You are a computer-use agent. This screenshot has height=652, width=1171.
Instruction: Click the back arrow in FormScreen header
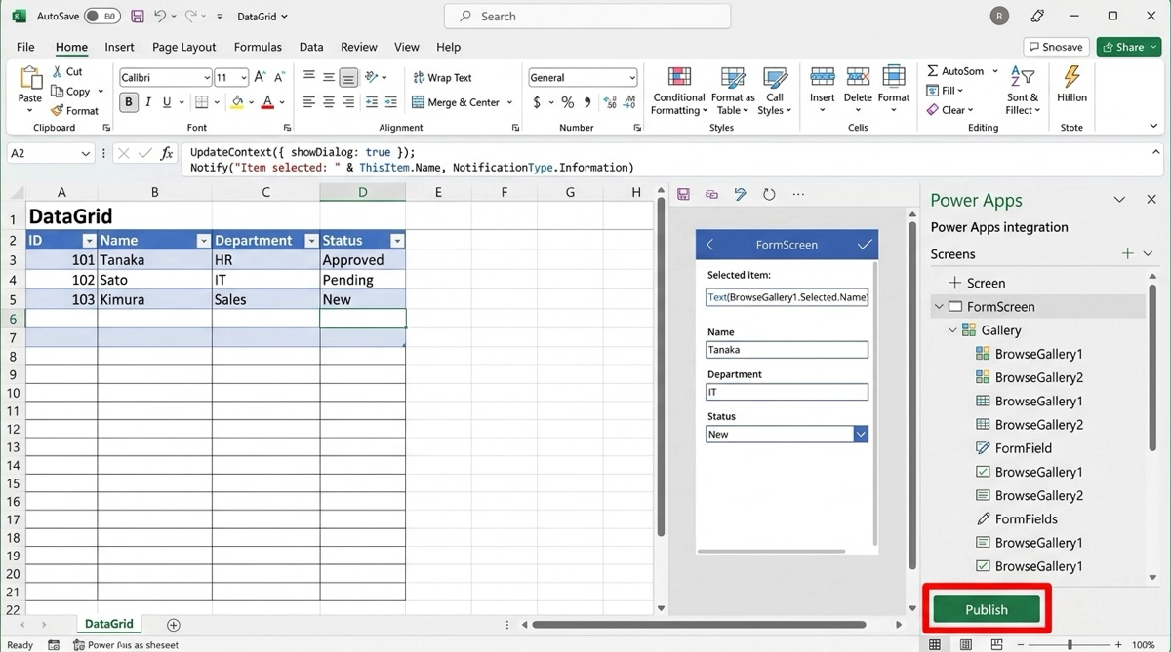pos(710,245)
